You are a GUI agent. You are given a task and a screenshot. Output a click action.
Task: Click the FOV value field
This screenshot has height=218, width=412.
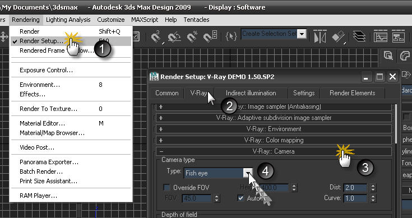(197, 198)
